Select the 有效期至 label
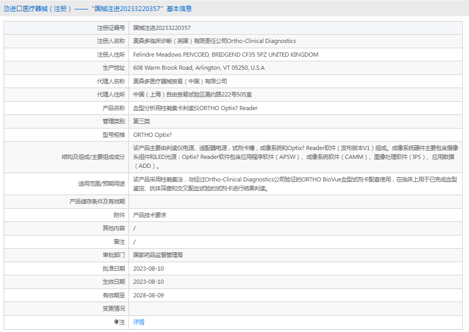The image size is (469, 332). point(114,295)
